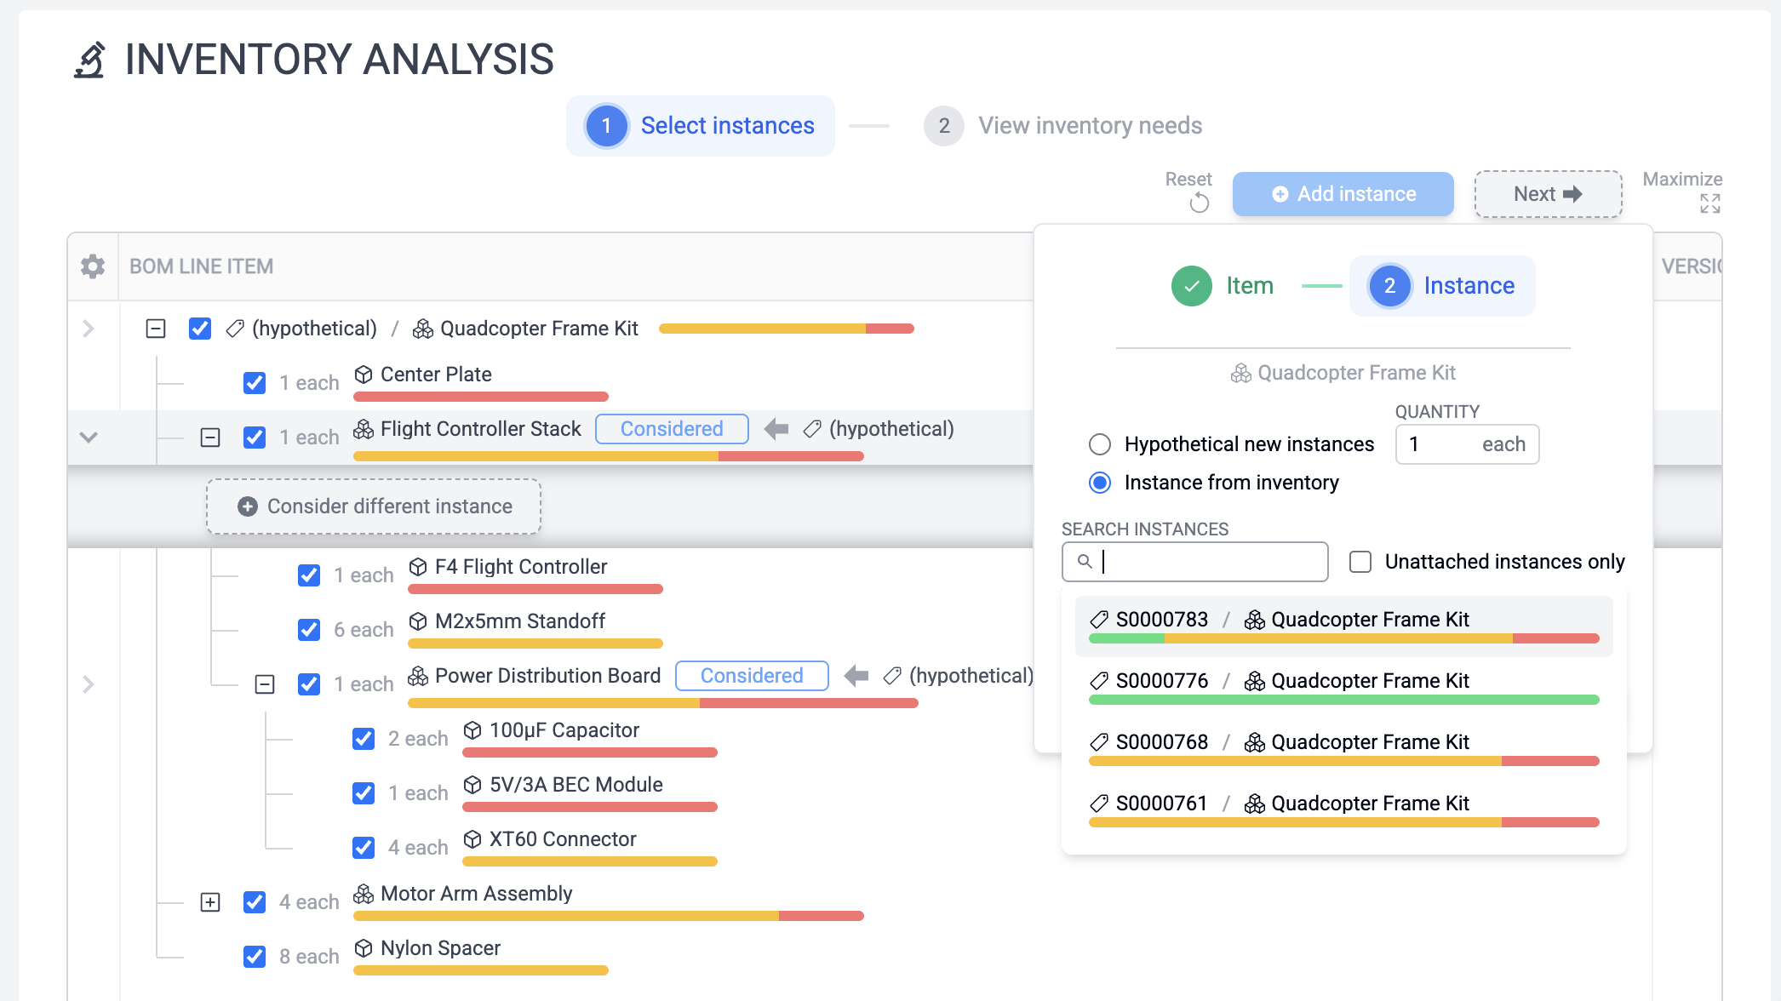Click arrow icon beside Power Distribution Board Considered

856,676
